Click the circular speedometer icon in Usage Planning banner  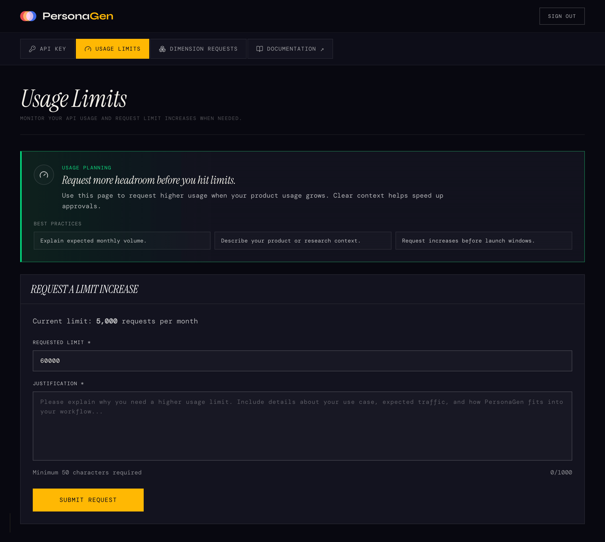[44, 174]
